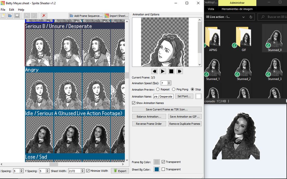Viewport: 287px width, 179px height.
Task: Toggle the Minimize Width checkbox
Action: tap(88, 171)
